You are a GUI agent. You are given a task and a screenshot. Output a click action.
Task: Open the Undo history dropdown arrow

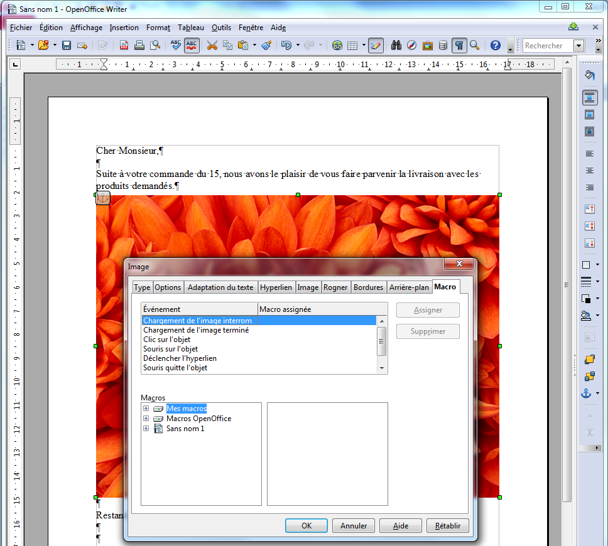coord(298,45)
